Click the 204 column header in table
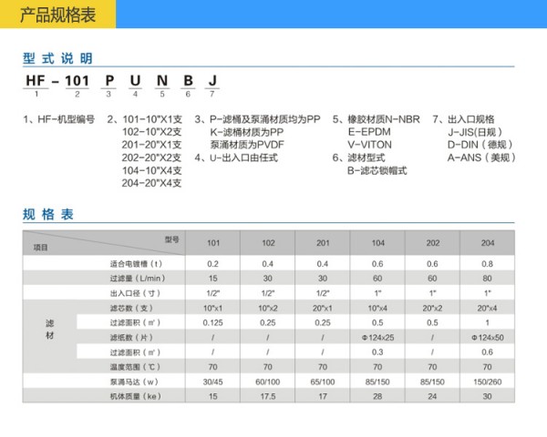This screenshot has width=547, height=437. coord(488,243)
